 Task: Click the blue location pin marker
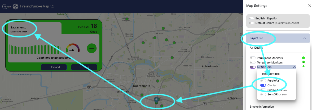tap(156, 100)
